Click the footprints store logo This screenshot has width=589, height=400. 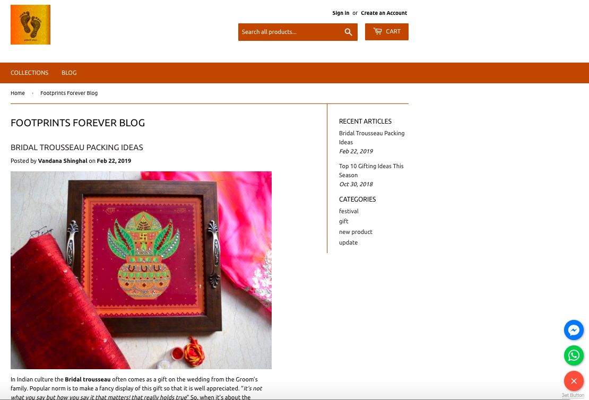[30, 25]
